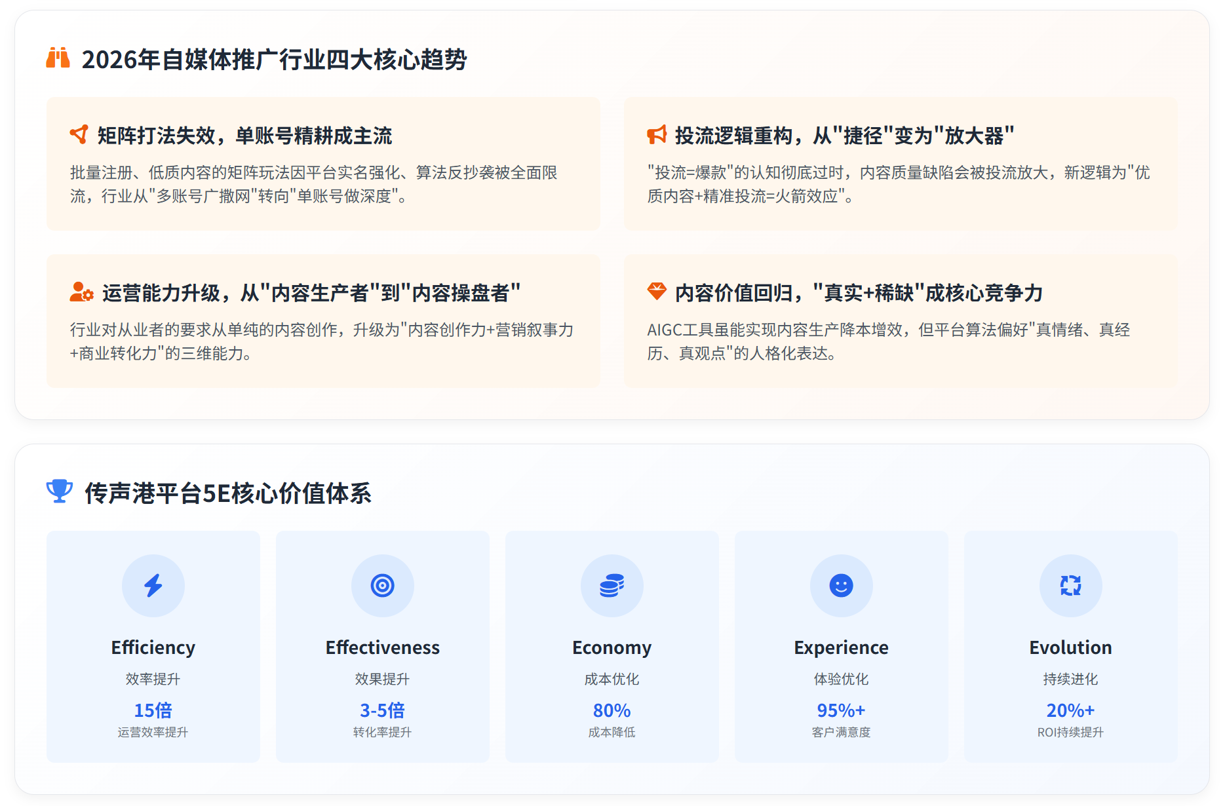Screen dimensions: 1225x806
Task: Click the share-nodes icon beside 矩阵打法失效
Action: (x=79, y=135)
